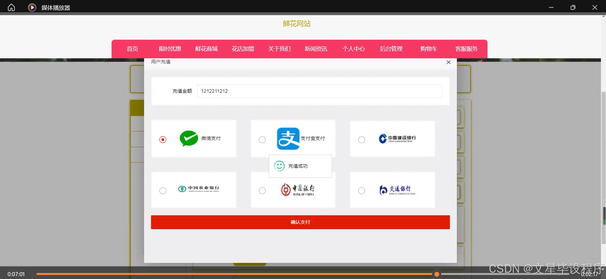Open the 购物车 navigation item
The height and width of the screenshot is (279, 606).
click(429, 49)
